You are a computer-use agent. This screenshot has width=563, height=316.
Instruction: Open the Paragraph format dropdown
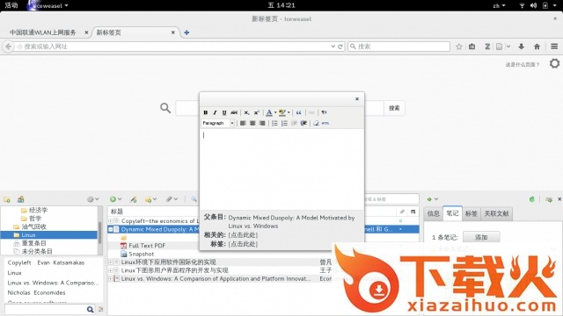218,123
